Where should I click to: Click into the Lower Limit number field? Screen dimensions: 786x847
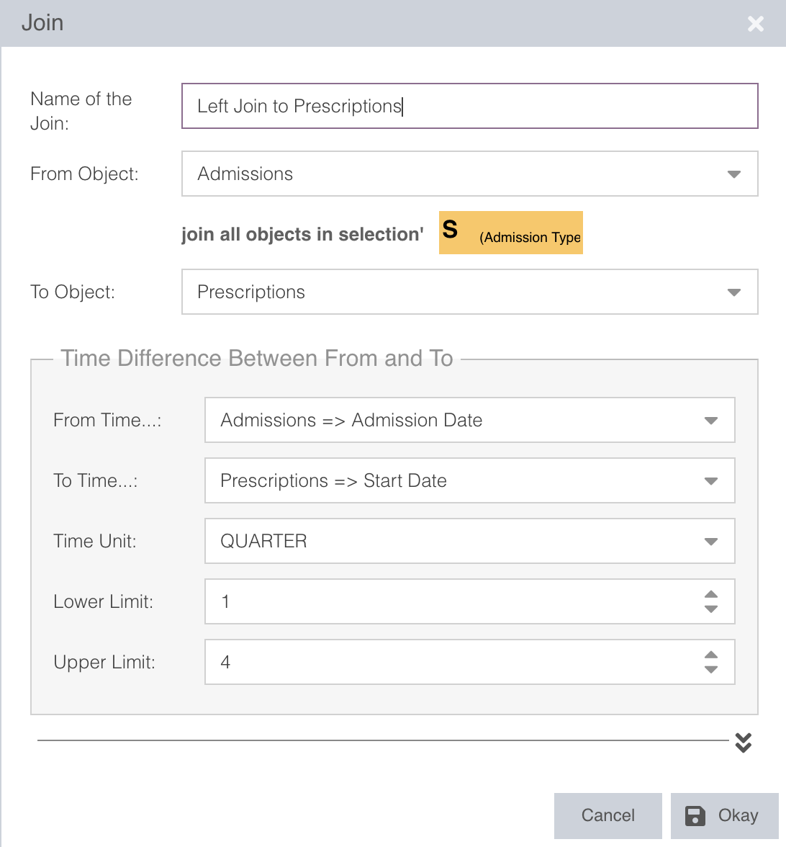pos(446,601)
